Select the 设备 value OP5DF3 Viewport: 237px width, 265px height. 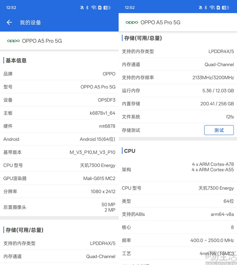(x=106, y=100)
